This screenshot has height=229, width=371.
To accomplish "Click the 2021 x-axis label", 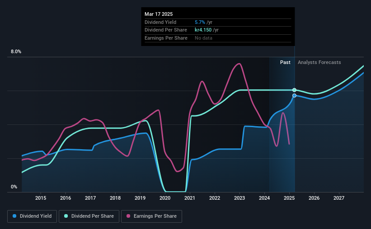I will point(190,198).
